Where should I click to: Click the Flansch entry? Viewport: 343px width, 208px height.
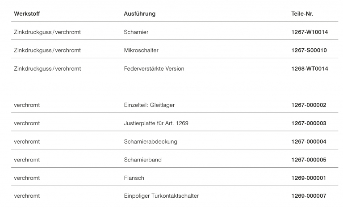(134, 178)
